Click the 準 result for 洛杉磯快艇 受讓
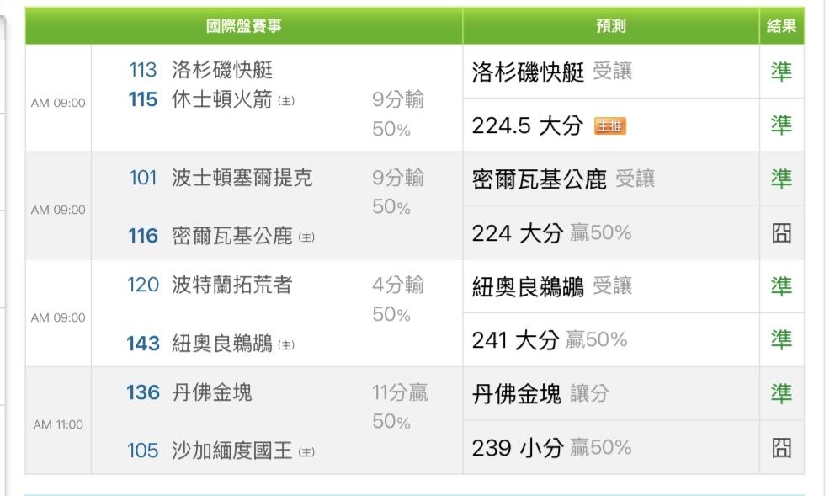 [x=781, y=72]
